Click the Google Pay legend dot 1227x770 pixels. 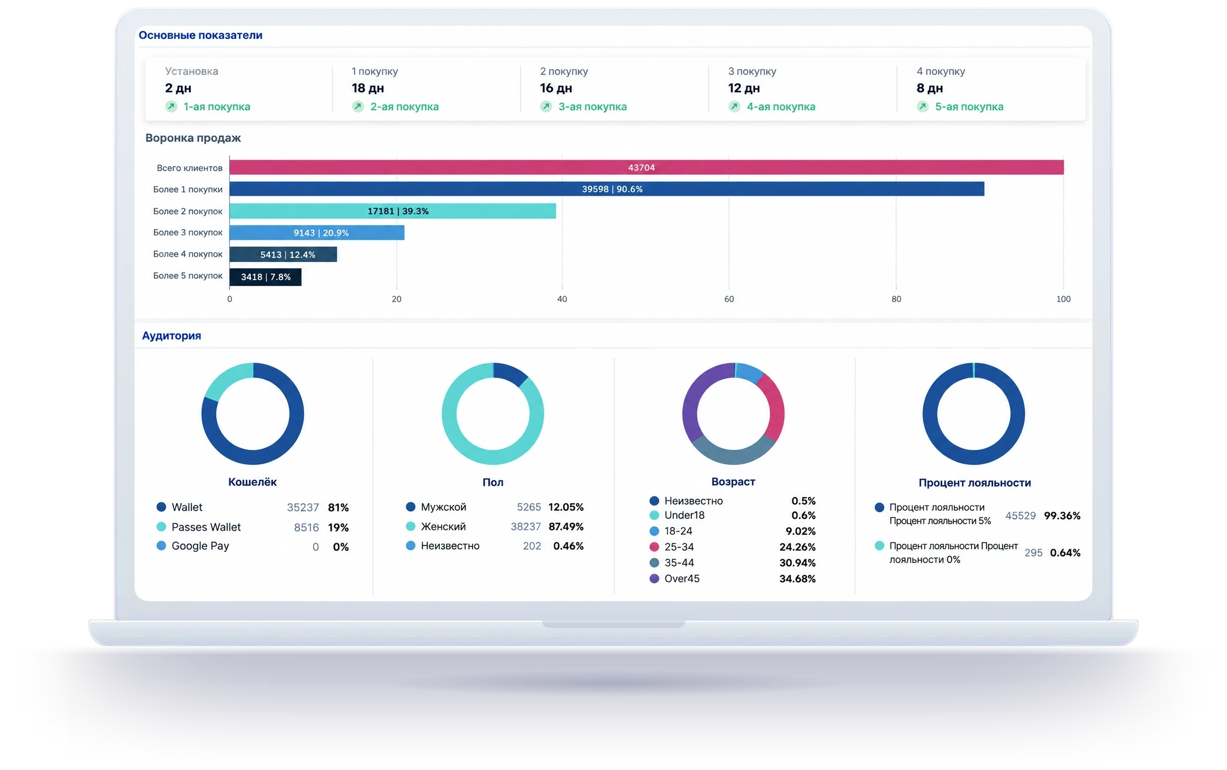click(161, 546)
